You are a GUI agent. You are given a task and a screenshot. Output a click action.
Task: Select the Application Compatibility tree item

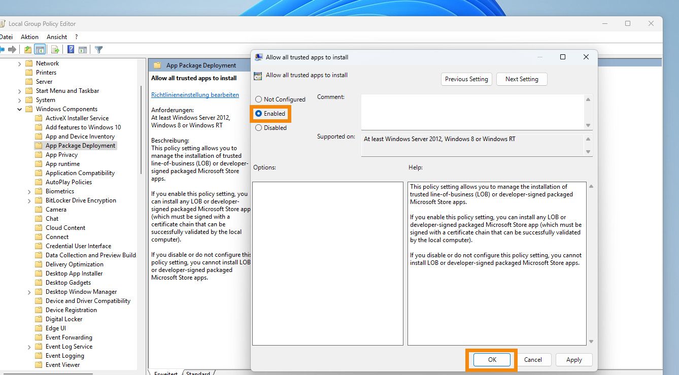pos(80,173)
